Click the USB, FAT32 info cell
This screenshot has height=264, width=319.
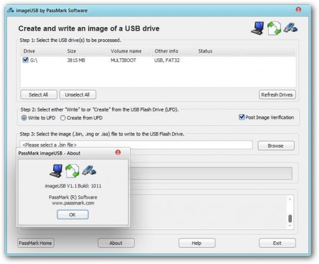tap(167, 61)
